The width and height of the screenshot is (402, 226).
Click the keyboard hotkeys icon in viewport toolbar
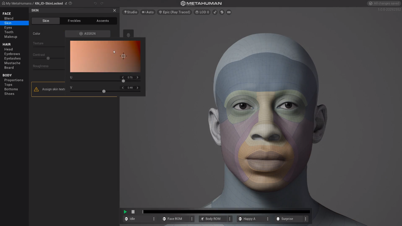pyautogui.click(x=229, y=12)
